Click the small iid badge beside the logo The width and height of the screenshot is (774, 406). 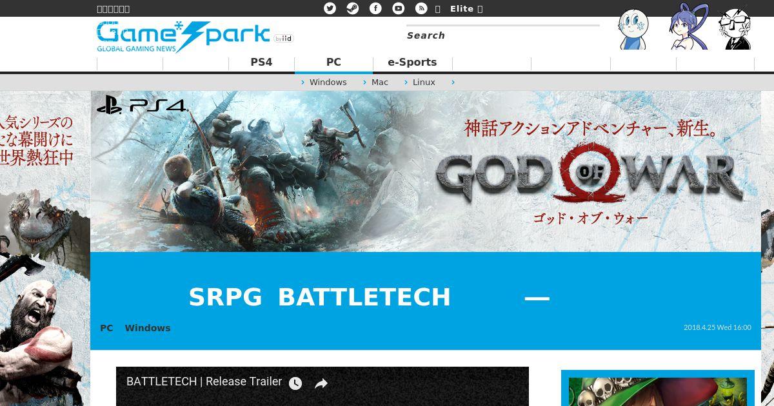[283, 39]
